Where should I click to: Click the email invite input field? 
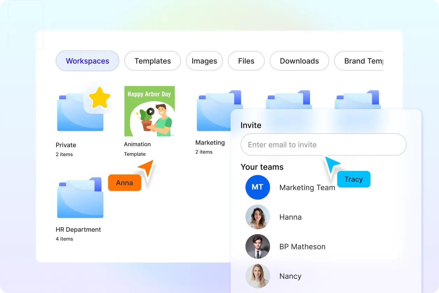point(323,144)
